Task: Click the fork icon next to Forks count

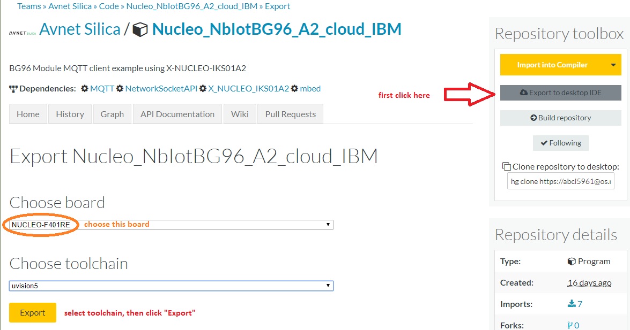Action: 571,325
